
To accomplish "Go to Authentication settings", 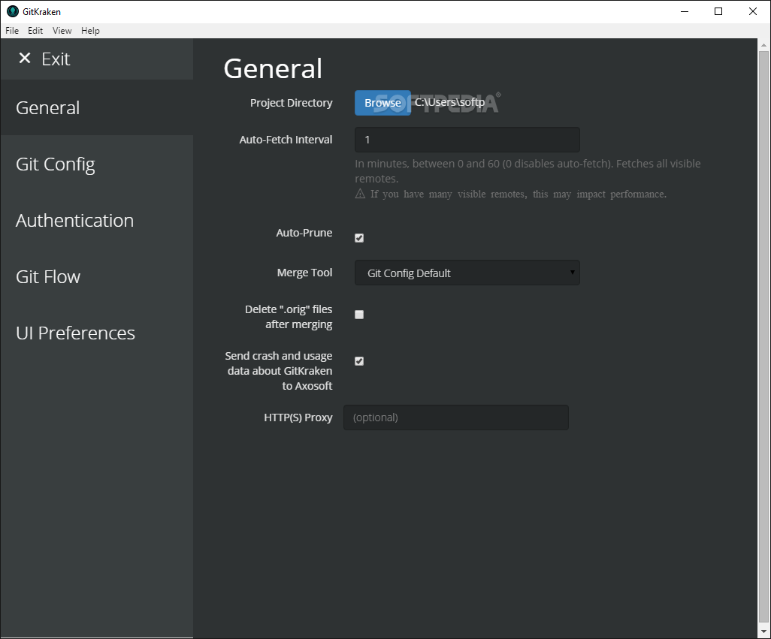I will (x=97, y=221).
